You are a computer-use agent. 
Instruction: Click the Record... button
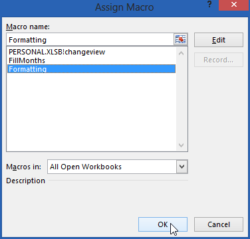(219, 60)
